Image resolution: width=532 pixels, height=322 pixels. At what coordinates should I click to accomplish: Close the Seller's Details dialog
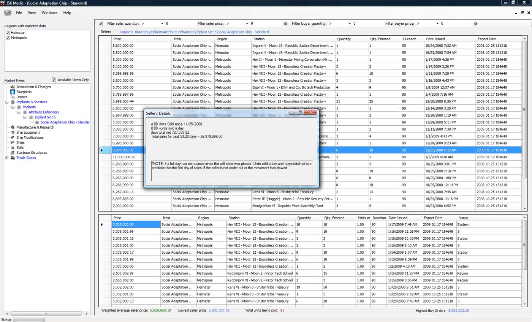click(310, 112)
